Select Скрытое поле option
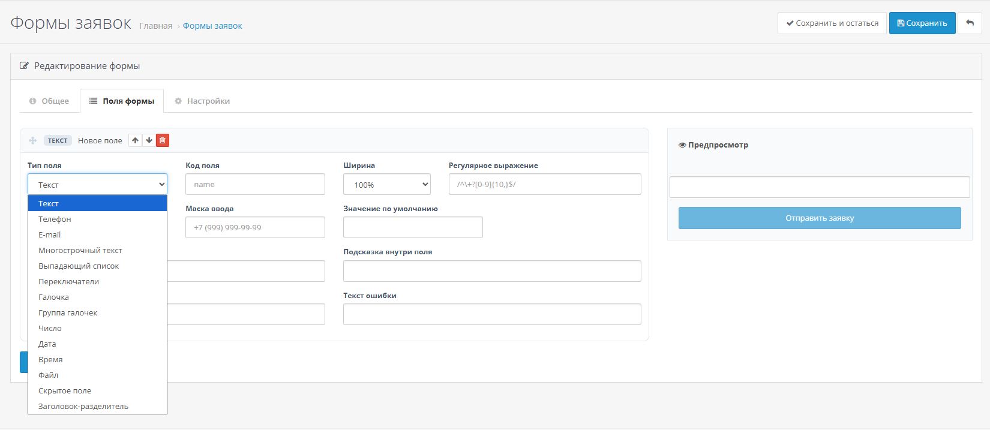The height and width of the screenshot is (430, 990). (x=97, y=390)
